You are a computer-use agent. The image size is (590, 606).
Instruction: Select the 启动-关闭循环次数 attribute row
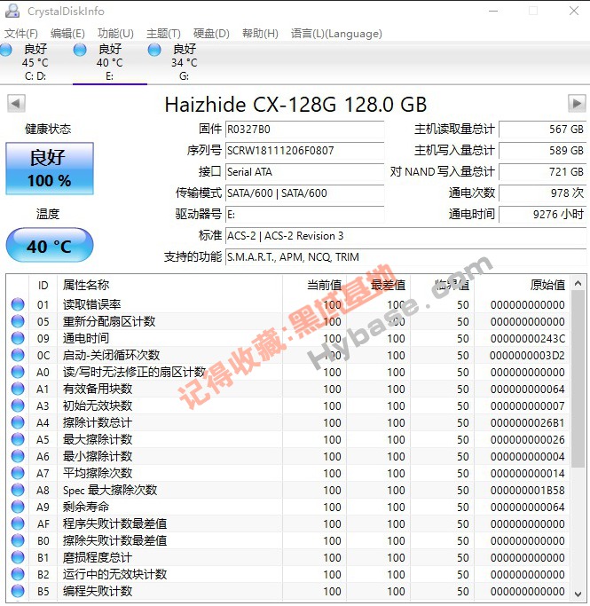(288, 355)
